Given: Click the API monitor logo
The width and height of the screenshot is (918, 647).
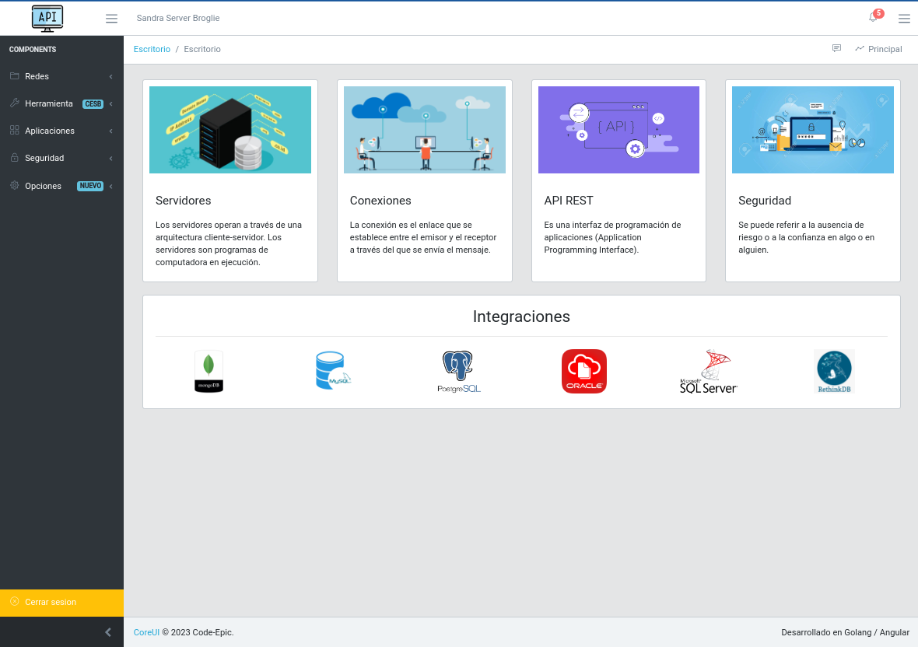Looking at the screenshot, I should (x=47, y=18).
